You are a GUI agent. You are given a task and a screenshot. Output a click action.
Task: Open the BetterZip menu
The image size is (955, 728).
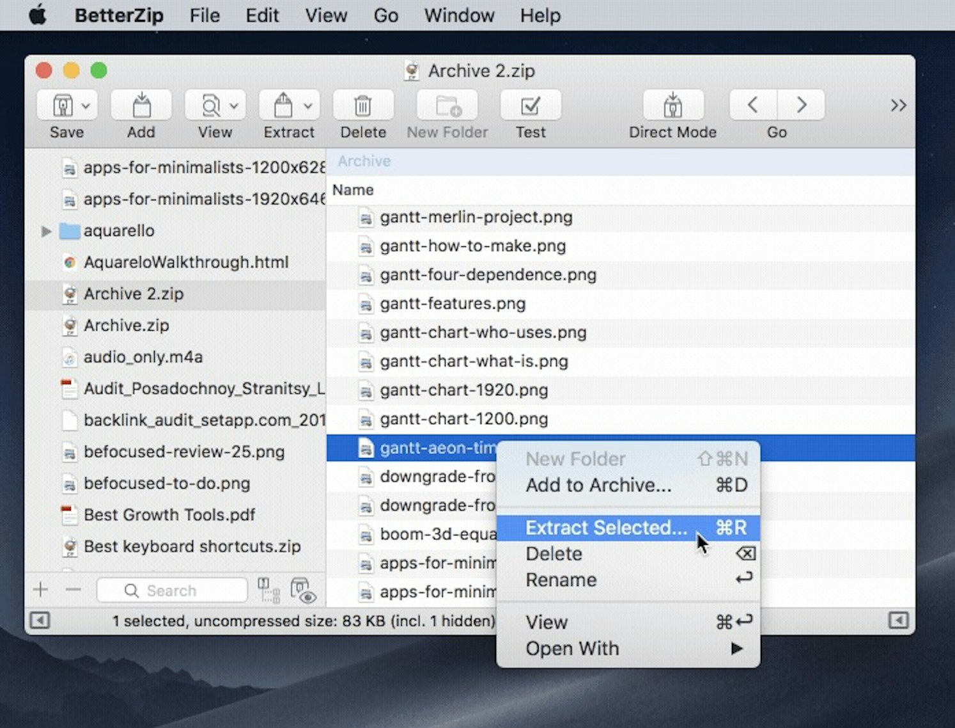pyautogui.click(x=119, y=15)
